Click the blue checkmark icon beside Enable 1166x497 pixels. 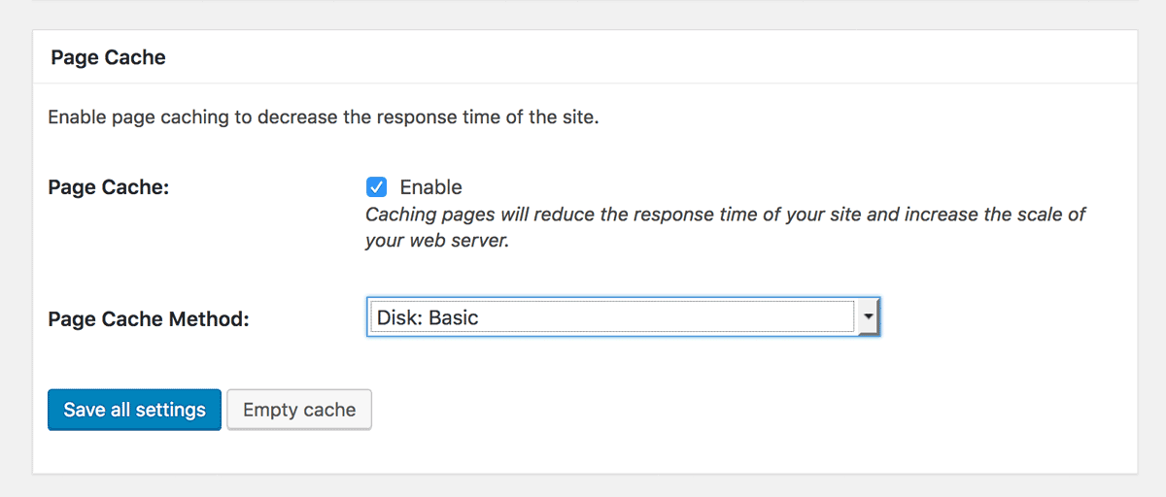tap(376, 187)
